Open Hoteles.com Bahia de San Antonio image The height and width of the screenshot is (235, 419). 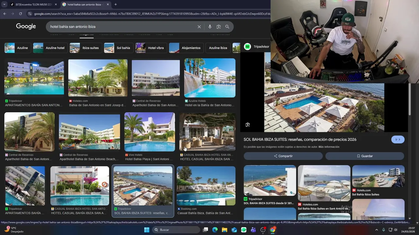point(98,78)
